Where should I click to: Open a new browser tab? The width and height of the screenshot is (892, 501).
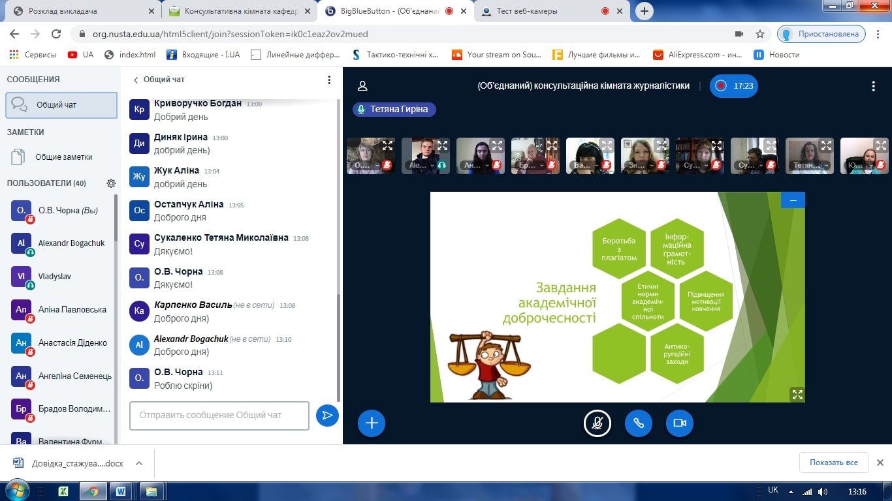pos(645,11)
